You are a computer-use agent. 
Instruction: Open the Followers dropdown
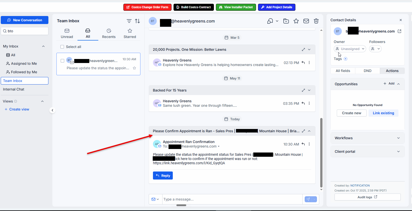pos(375,49)
